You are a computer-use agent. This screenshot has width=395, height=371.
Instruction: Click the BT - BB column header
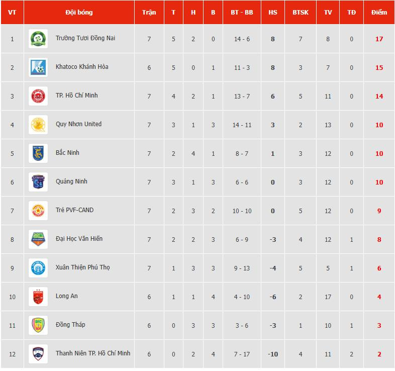click(x=242, y=12)
